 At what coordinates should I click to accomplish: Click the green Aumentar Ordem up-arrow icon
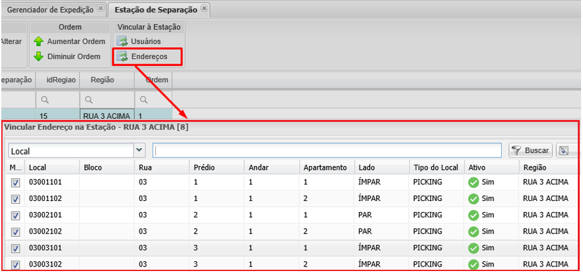tap(39, 42)
